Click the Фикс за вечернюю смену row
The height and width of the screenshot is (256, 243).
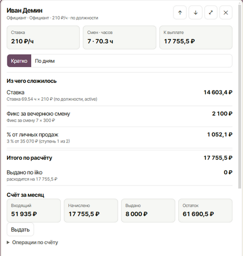tap(119, 117)
